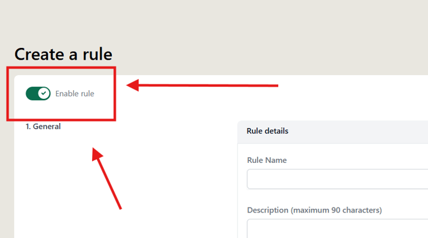Viewport: 428px width, 238px height.
Task: Click the red arrow pointing left at the toggle
Action: click(x=202, y=85)
